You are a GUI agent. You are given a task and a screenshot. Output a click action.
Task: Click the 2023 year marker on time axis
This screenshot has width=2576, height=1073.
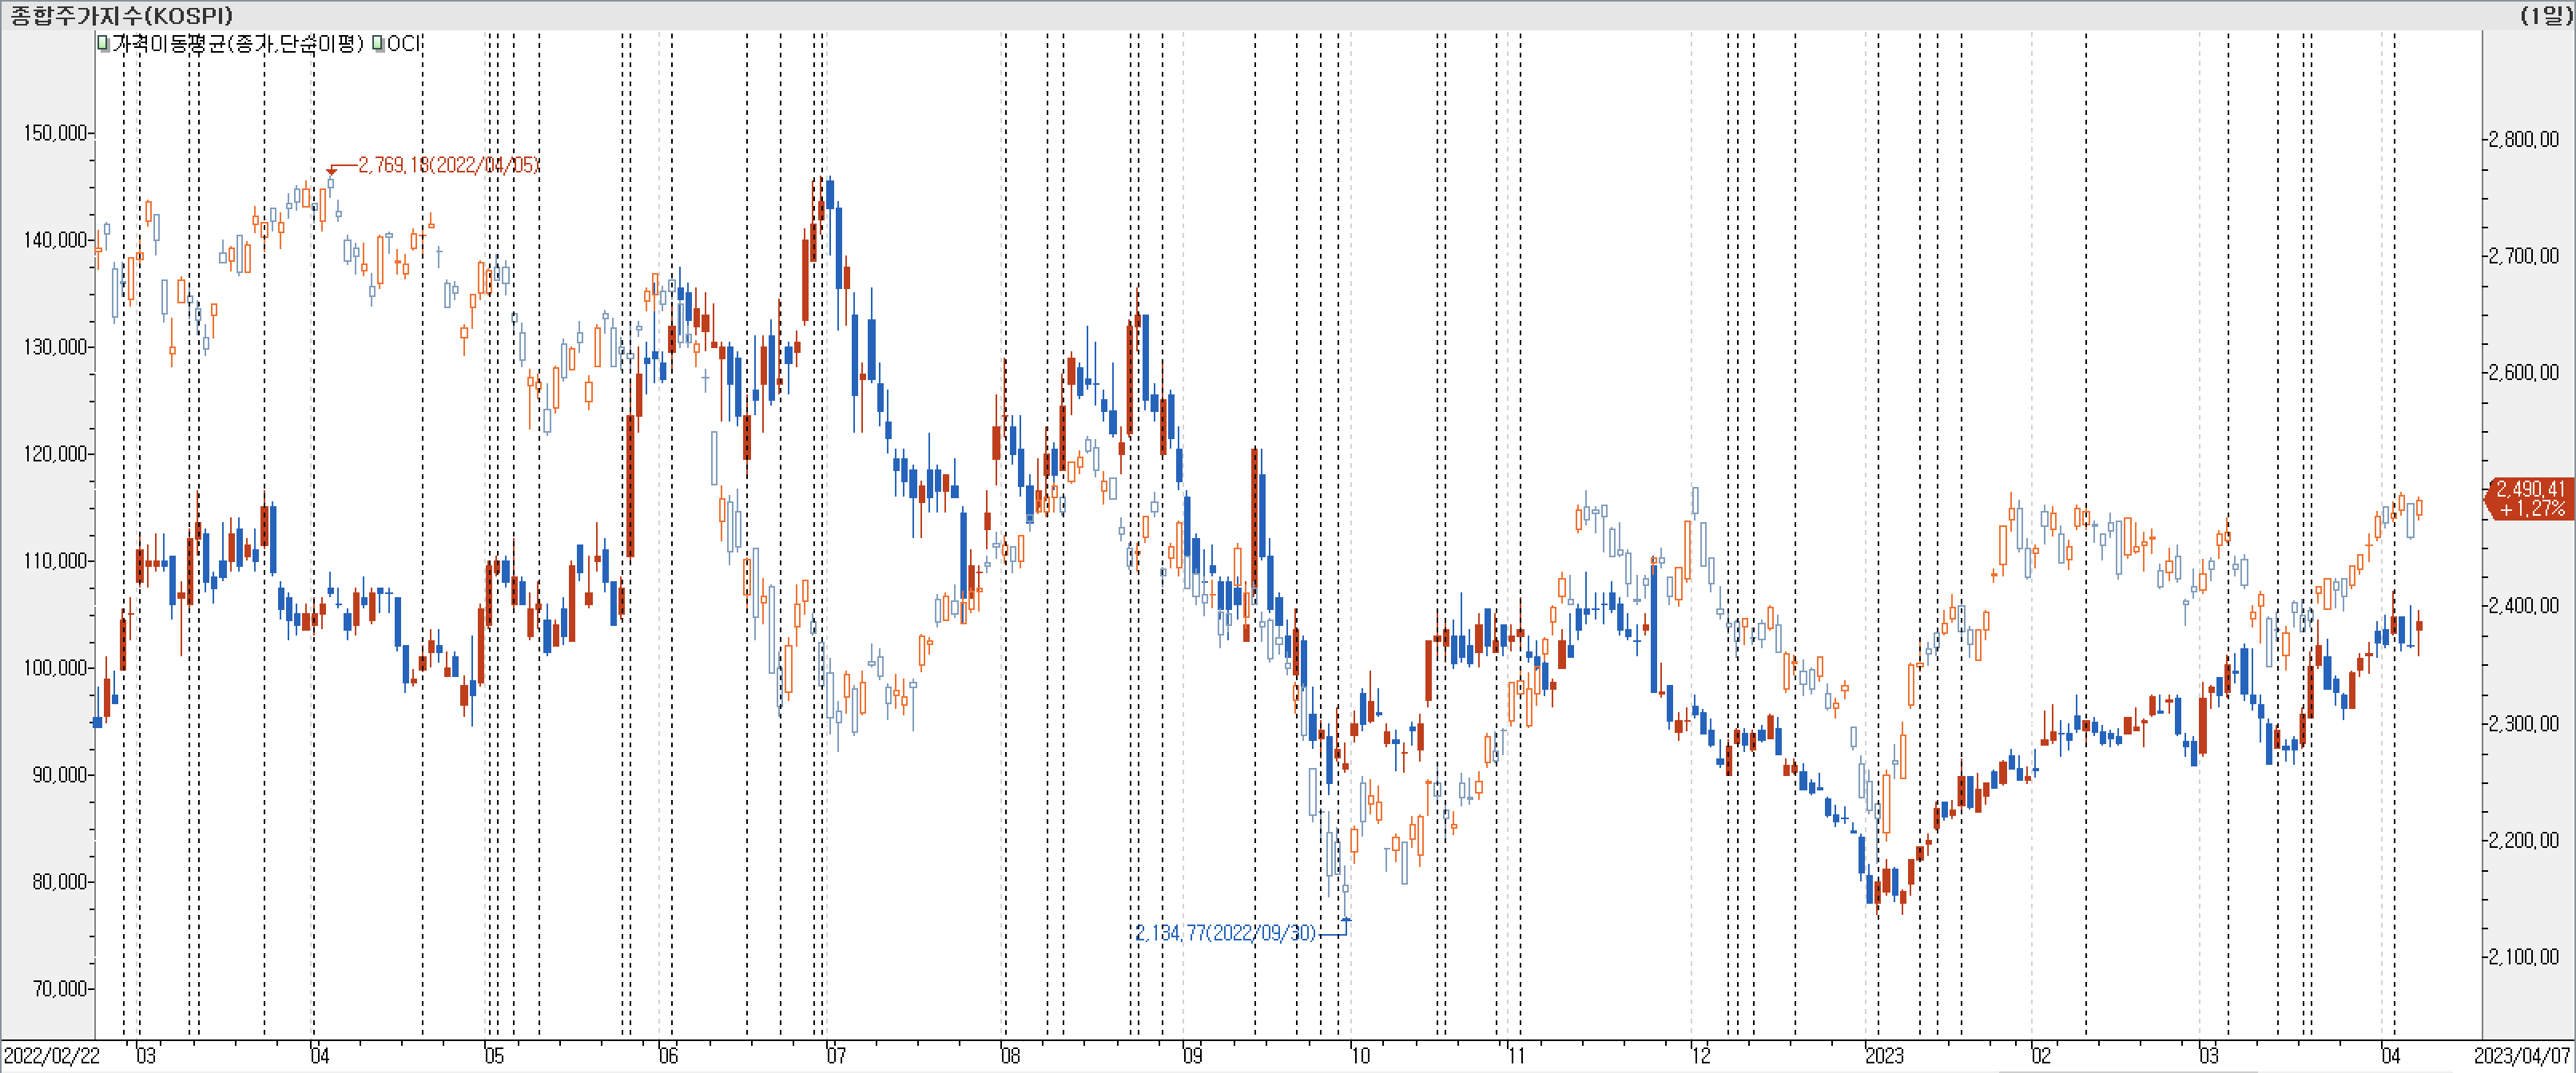click(x=1884, y=1056)
